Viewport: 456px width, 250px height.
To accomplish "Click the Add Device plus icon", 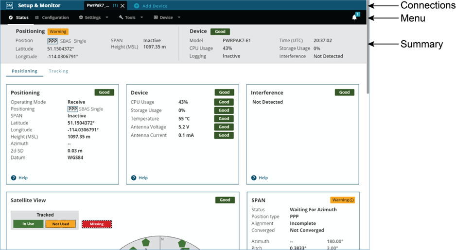I will 137,6.
